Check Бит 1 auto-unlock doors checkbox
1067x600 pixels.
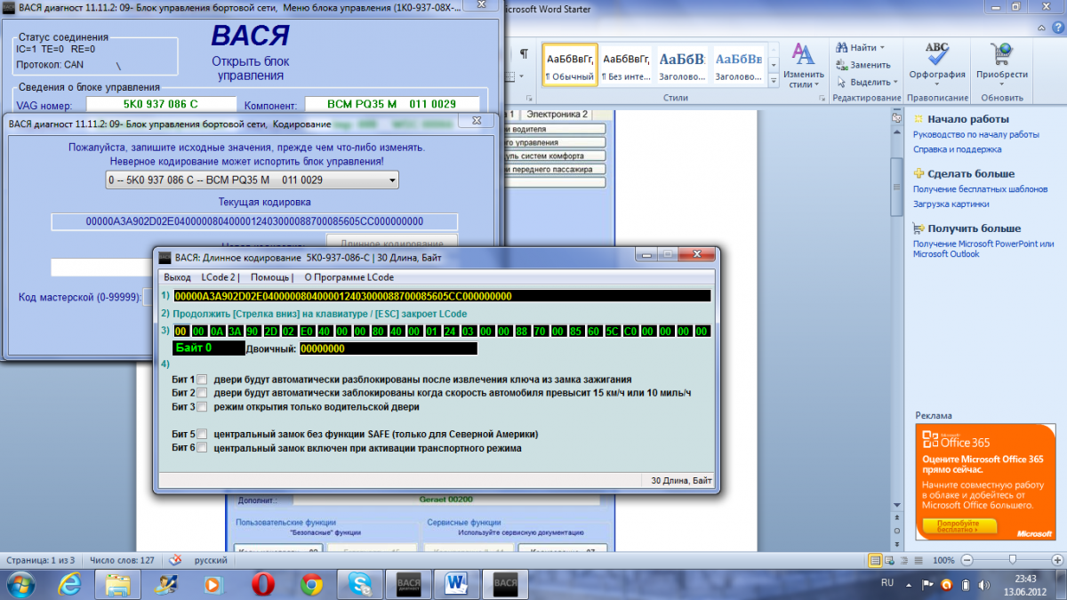tap(201, 380)
